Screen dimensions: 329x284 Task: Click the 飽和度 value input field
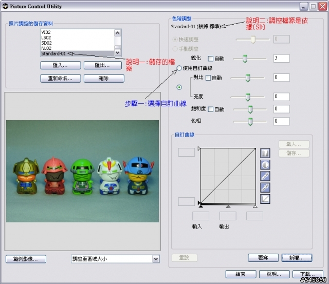[x=282, y=109]
